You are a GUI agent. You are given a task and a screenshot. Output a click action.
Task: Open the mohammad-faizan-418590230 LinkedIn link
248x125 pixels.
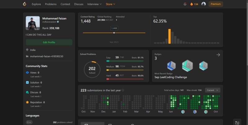click(x=46, y=56)
